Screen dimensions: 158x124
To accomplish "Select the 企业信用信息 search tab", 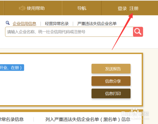I will (x=24, y=24).
